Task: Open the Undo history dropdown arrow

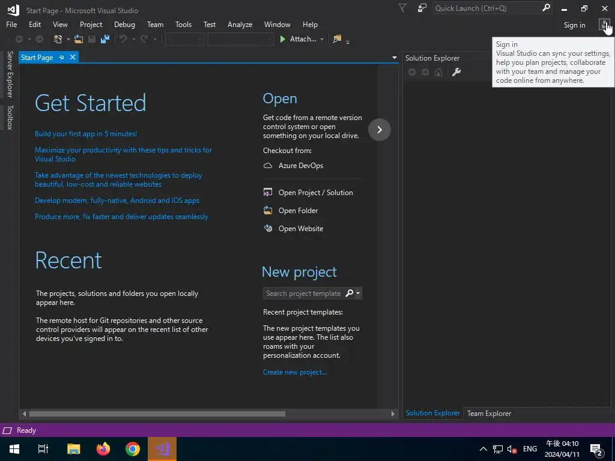Action: coord(133,39)
